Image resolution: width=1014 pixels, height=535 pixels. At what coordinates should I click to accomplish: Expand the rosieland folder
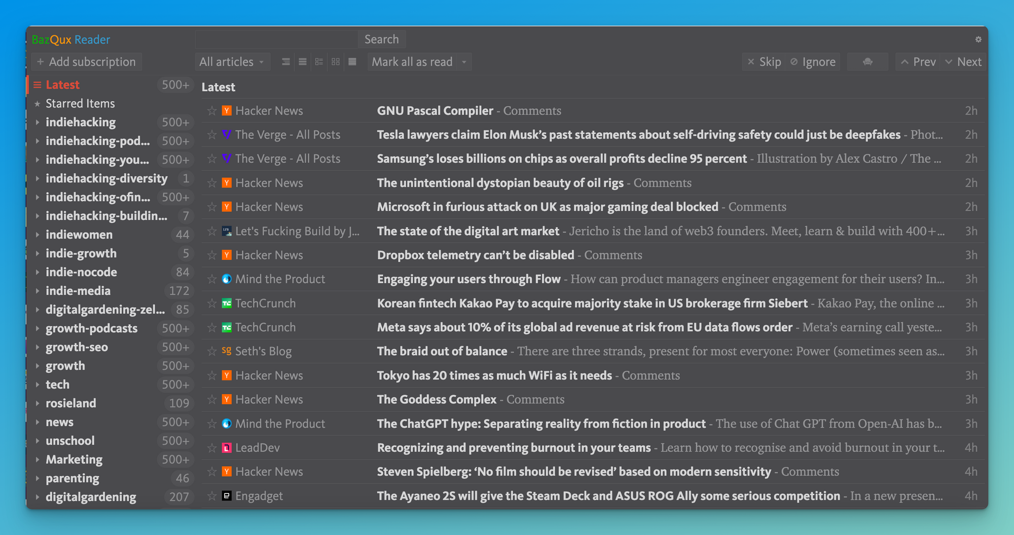pos(38,403)
